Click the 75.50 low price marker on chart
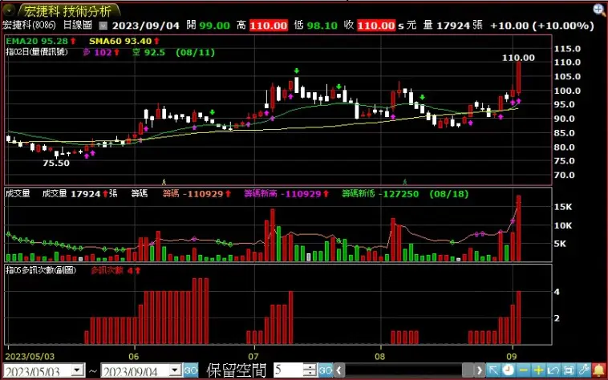 tap(56, 163)
